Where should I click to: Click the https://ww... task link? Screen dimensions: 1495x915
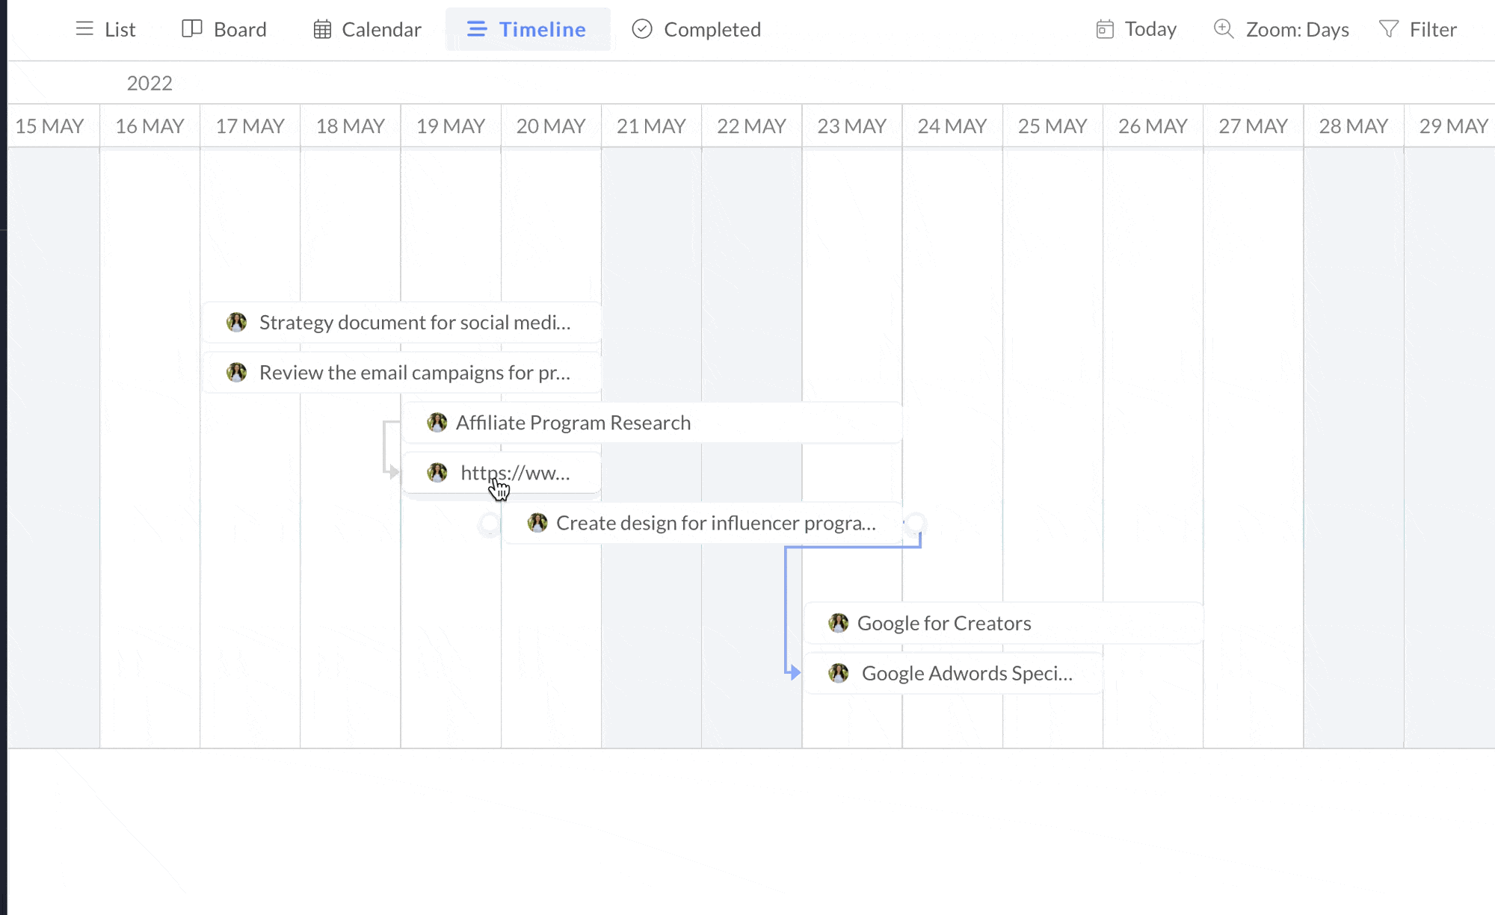tap(515, 473)
